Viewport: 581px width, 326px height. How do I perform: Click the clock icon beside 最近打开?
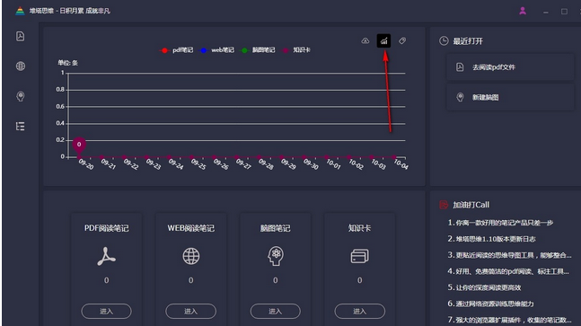(444, 40)
